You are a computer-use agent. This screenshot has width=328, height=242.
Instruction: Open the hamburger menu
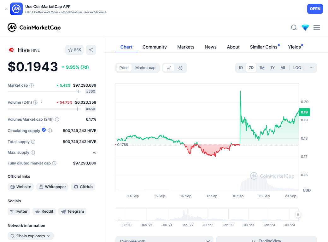(317, 27)
